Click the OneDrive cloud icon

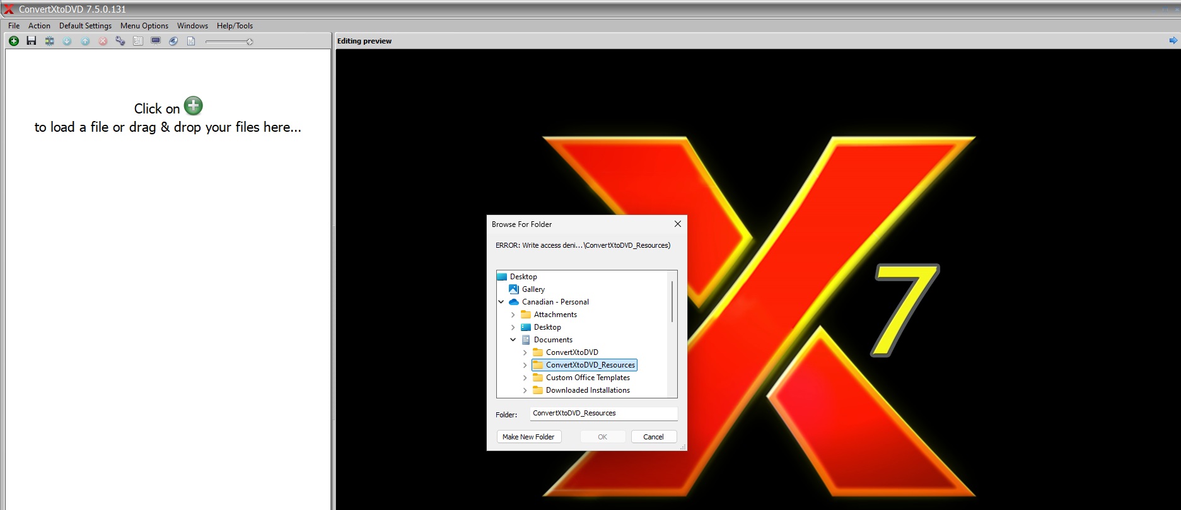(x=514, y=302)
